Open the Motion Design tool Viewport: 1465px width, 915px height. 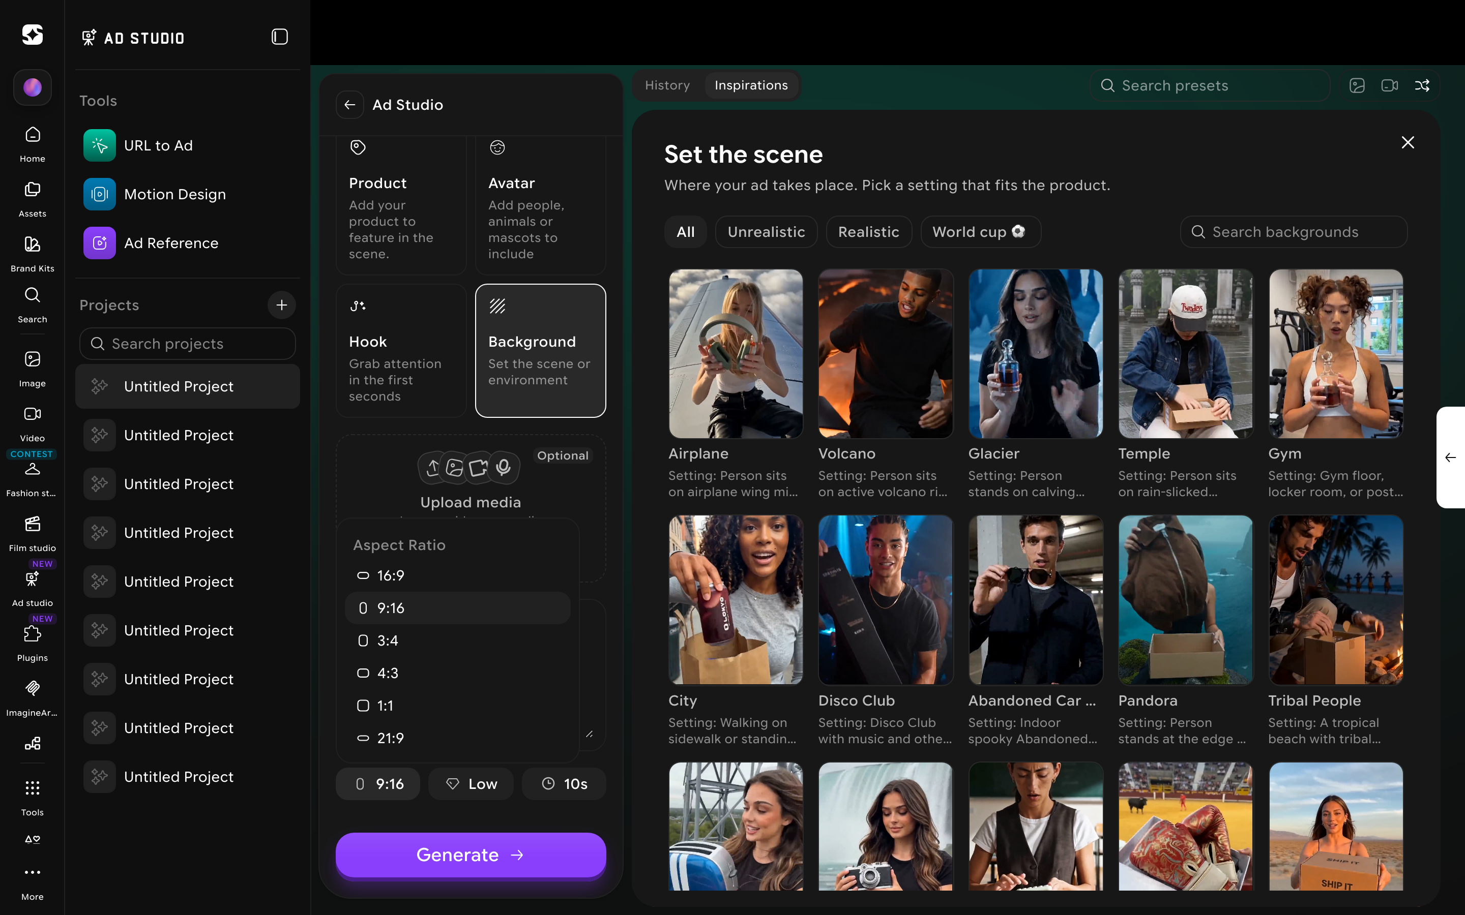coord(188,194)
